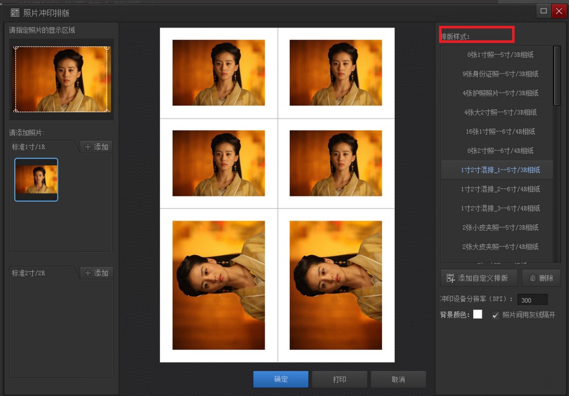Viewport: 569px width, 396px height.
Task: Click 添加 button beside 标准2寸/2R
Action: point(96,273)
